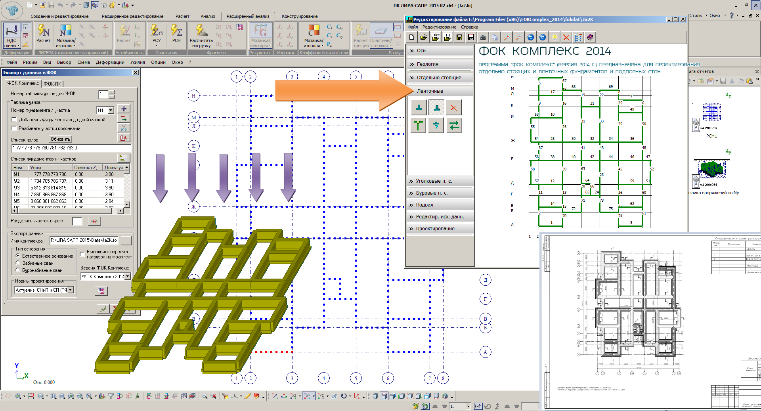Screen dimensions: 761x411
Task: Click Рассчитать нагрузку in the Фрагмент group
Action: 201,36
